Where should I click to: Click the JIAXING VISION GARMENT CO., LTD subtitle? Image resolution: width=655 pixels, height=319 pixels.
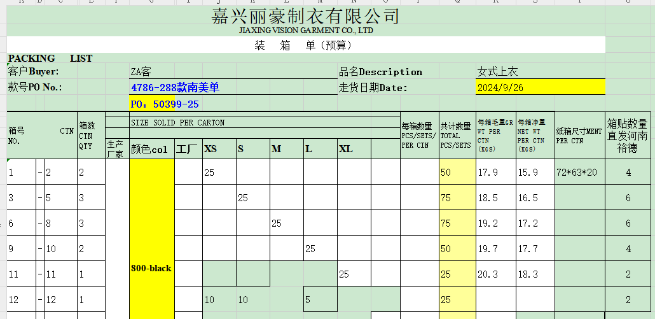tap(305, 30)
